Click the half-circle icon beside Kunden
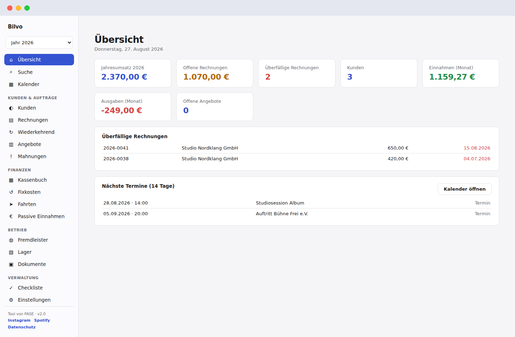Image resolution: width=515 pixels, height=337 pixels. point(11,108)
